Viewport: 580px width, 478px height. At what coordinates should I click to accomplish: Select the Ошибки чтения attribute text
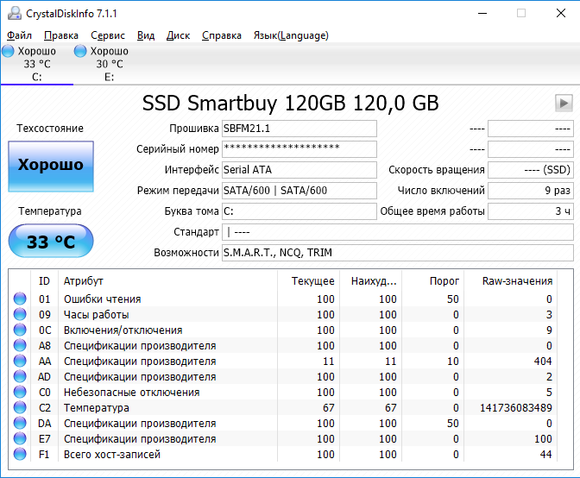(103, 299)
